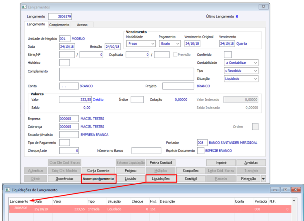This screenshot has width=304, height=221.
Task: Click the Complemento text area
Action: (127, 74)
